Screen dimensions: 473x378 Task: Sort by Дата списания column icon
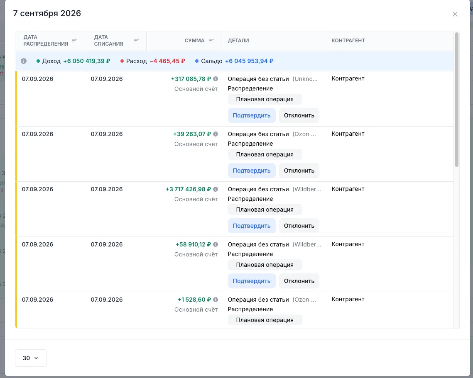pos(136,41)
